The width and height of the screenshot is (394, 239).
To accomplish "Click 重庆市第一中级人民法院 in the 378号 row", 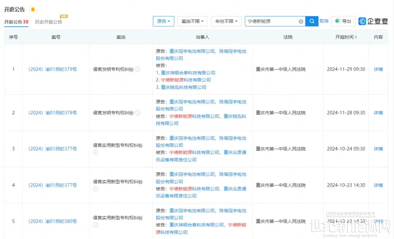I will coord(281,113).
